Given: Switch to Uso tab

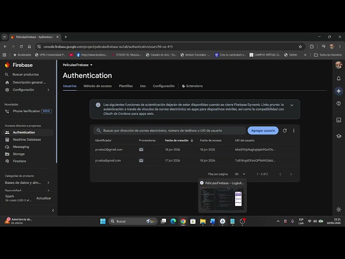Looking at the screenshot, I should click(143, 86).
